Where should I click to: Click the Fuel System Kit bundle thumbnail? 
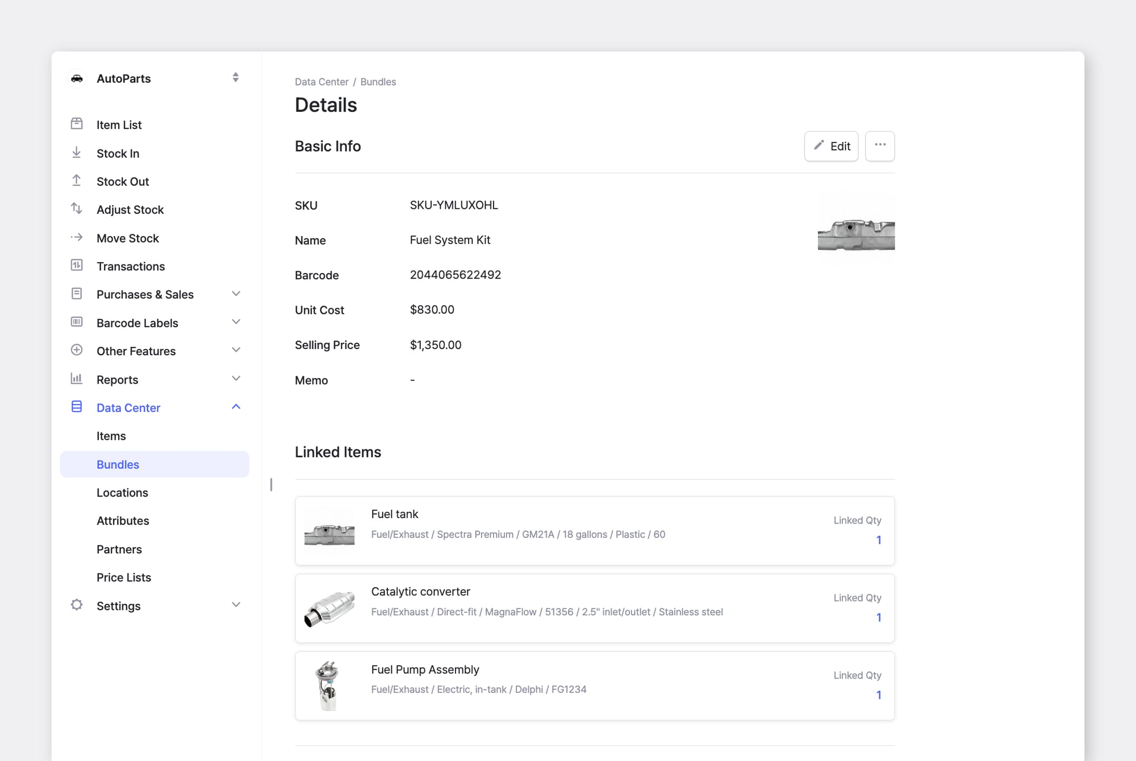click(x=856, y=227)
